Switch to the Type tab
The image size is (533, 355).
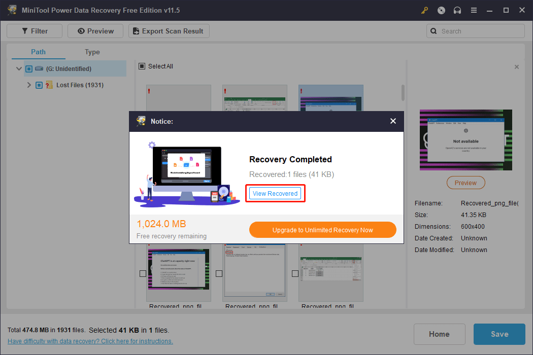pyautogui.click(x=92, y=52)
